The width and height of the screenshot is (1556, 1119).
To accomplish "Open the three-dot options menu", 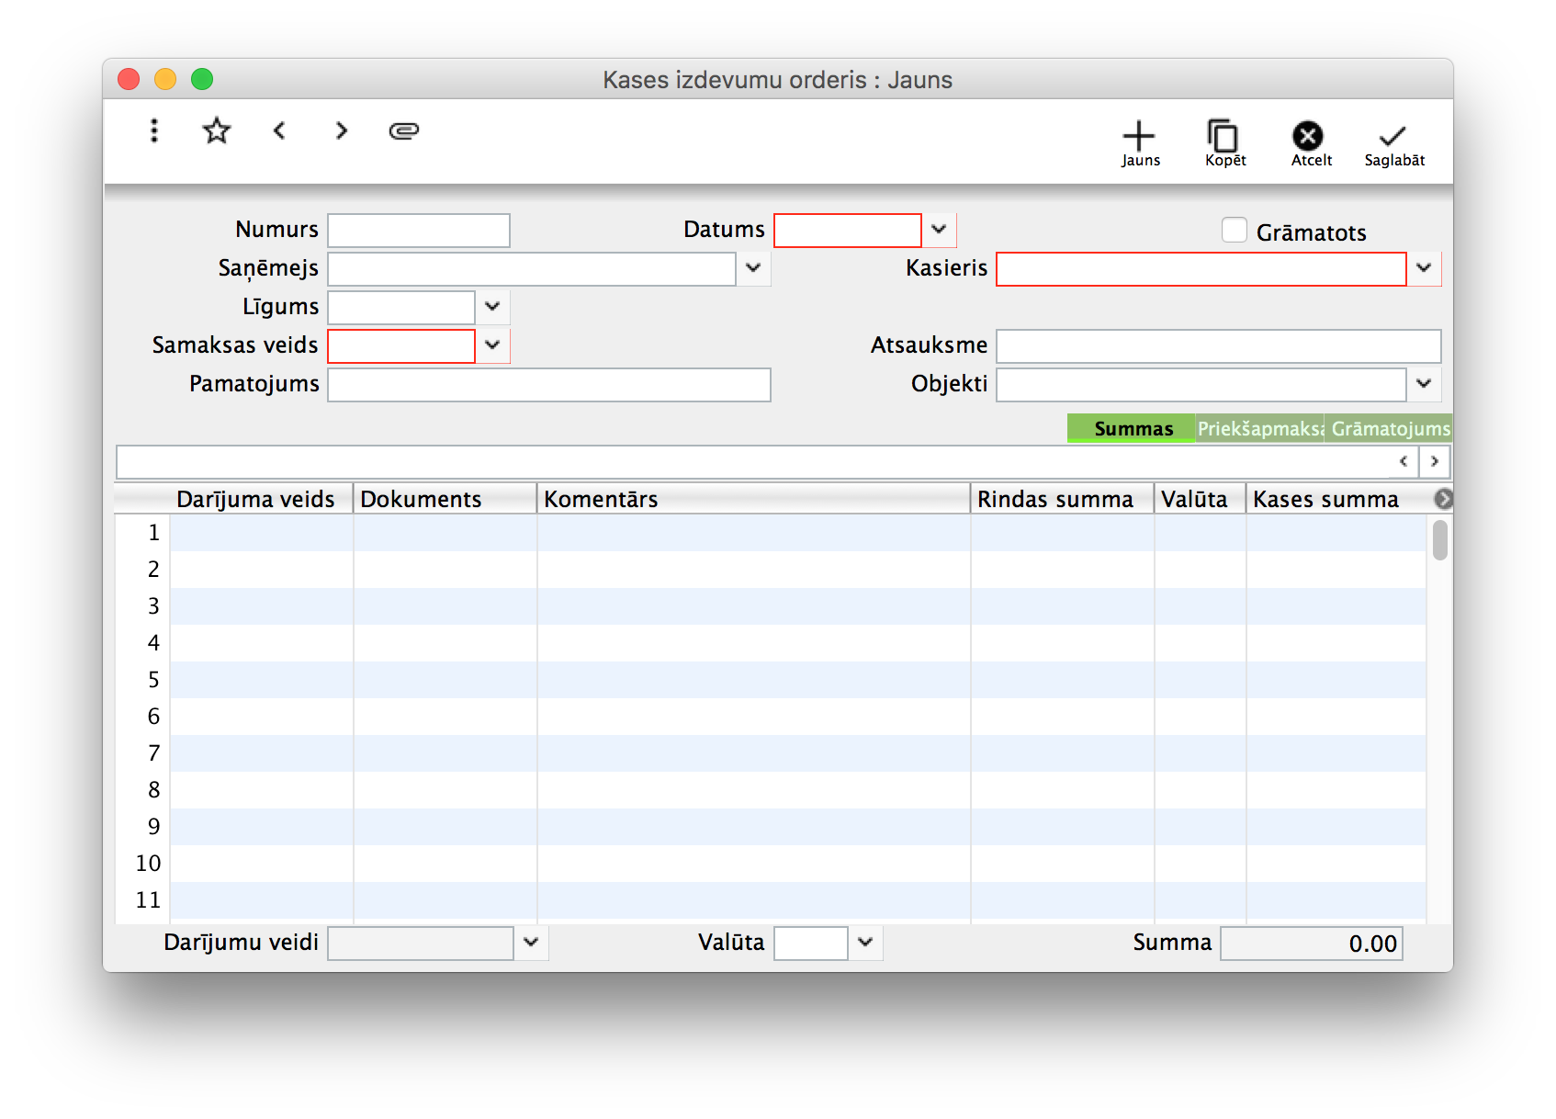I will pos(154,131).
